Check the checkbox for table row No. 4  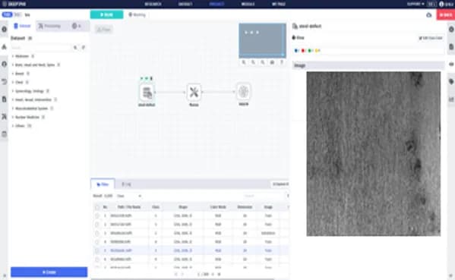pos(97,242)
